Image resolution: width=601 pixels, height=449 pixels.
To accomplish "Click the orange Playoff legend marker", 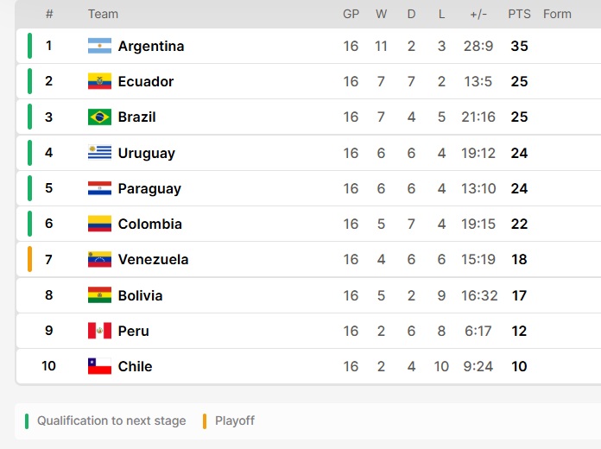I will click(x=205, y=421).
